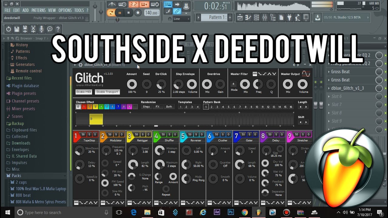
Task: Click the Glitch Amount knob
Action: 132,84
